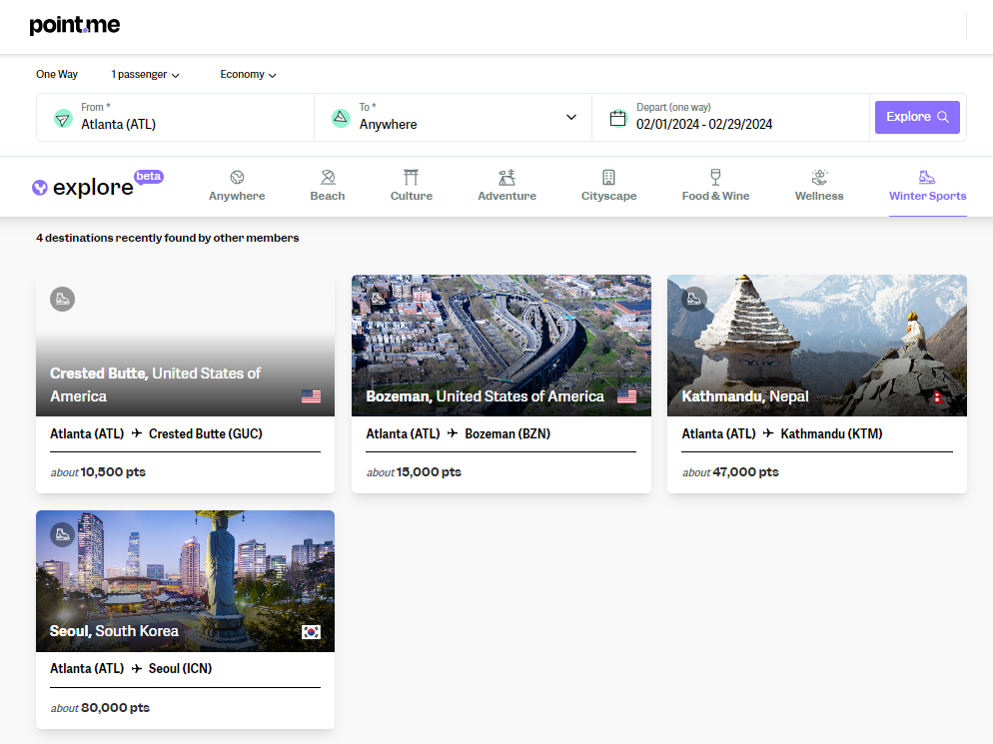
Task: Expand the To Anywhere destination dropdown
Action: 570,117
